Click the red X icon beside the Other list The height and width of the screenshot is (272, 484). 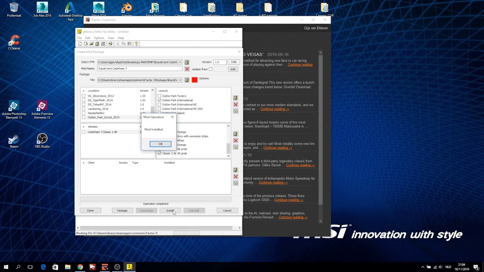[x=236, y=176]
